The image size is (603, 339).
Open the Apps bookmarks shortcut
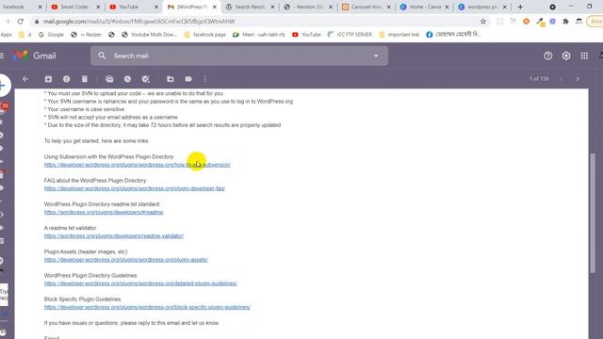pyautogui.click(x=6, y=35)
